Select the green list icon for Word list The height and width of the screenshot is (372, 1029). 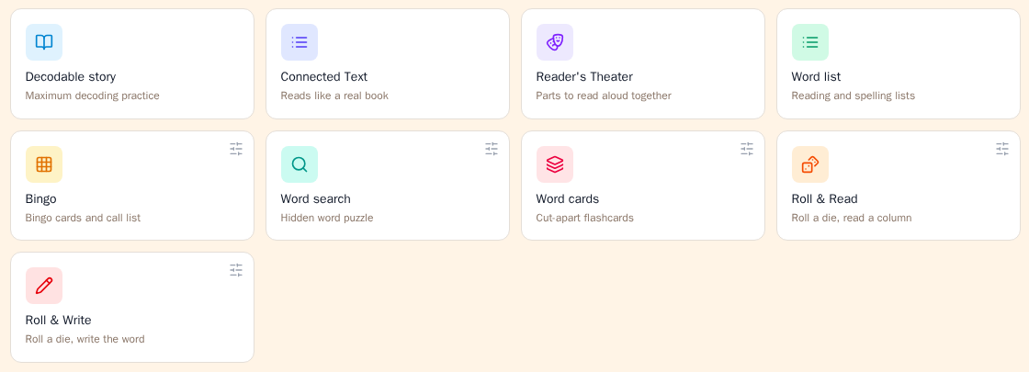point(809,42)
